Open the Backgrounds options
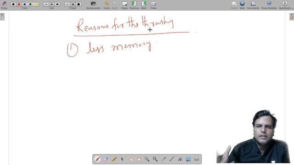This screenshot has height=165, width=294. click(93, 5)
